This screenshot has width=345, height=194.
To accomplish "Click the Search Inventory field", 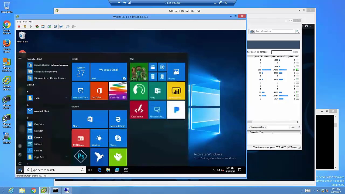I will [275, 31].
